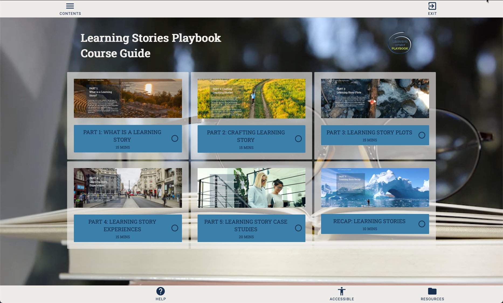
Task: Click the RESOURCES label text
Action: click(x=432, y=299)
